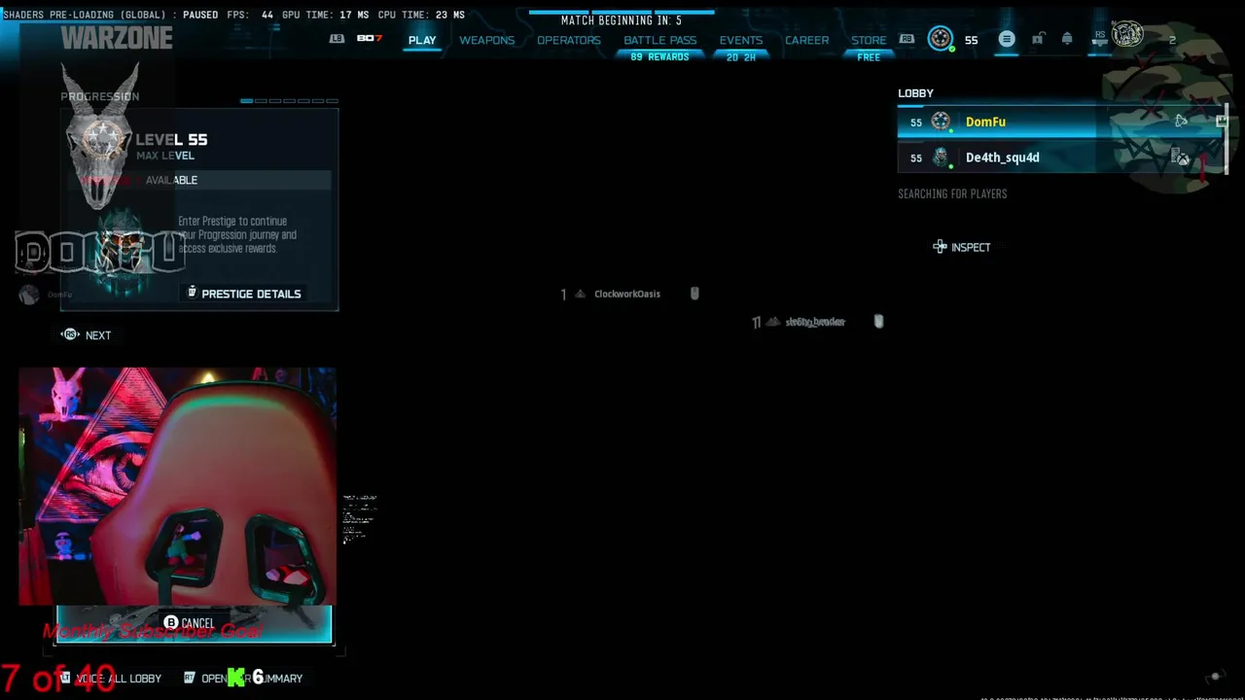Click the LB bumper icon
The image size is (1245, 700).
[338, 38]
